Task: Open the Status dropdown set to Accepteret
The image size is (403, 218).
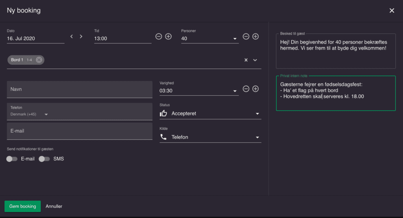Action: pos(210,113)
